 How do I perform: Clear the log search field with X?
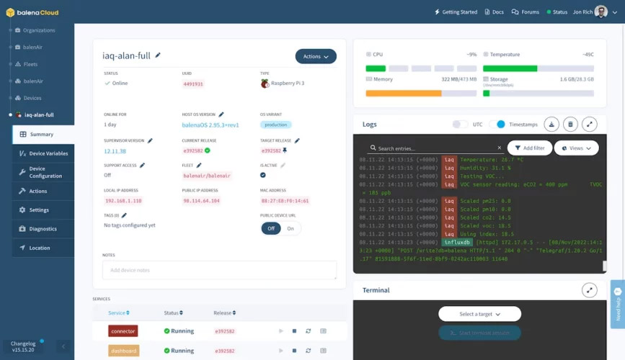click(x=499, y=148)
